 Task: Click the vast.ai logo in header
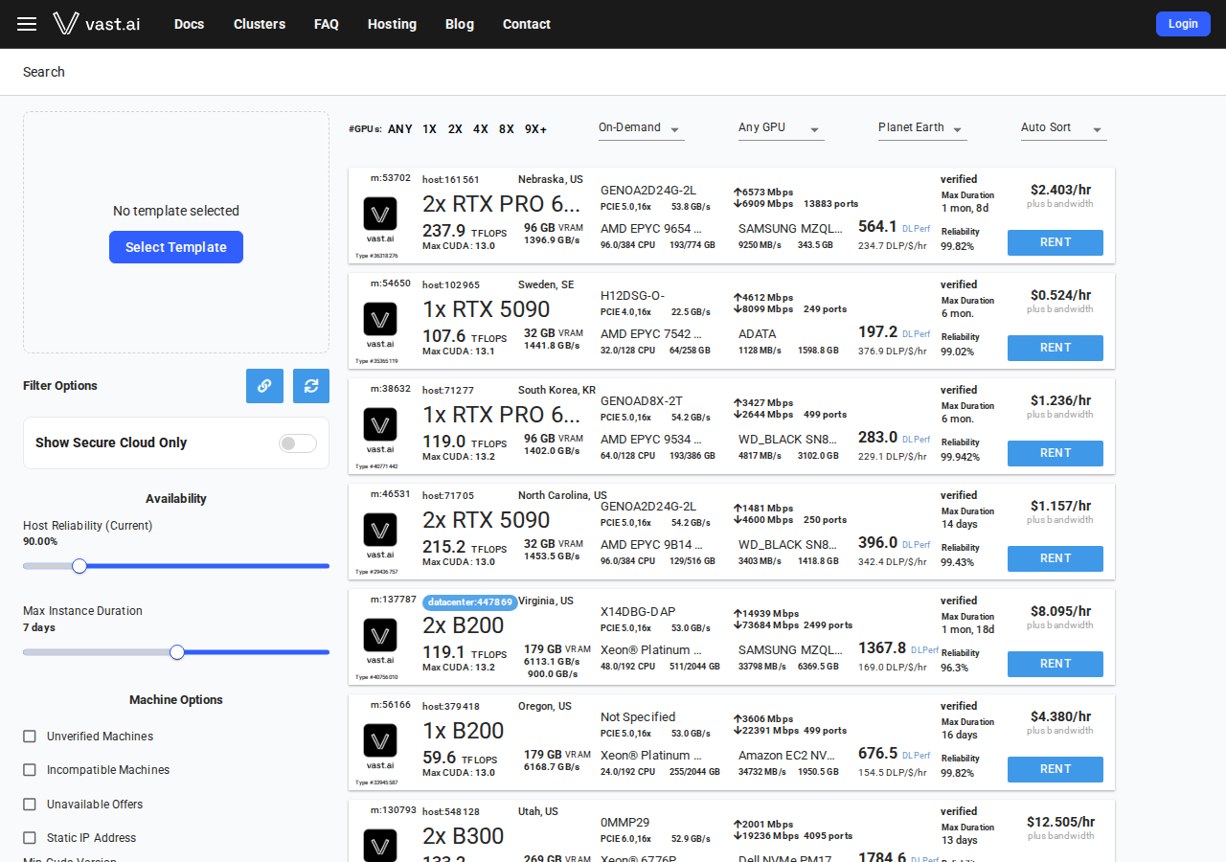click(x=97, y=24)
